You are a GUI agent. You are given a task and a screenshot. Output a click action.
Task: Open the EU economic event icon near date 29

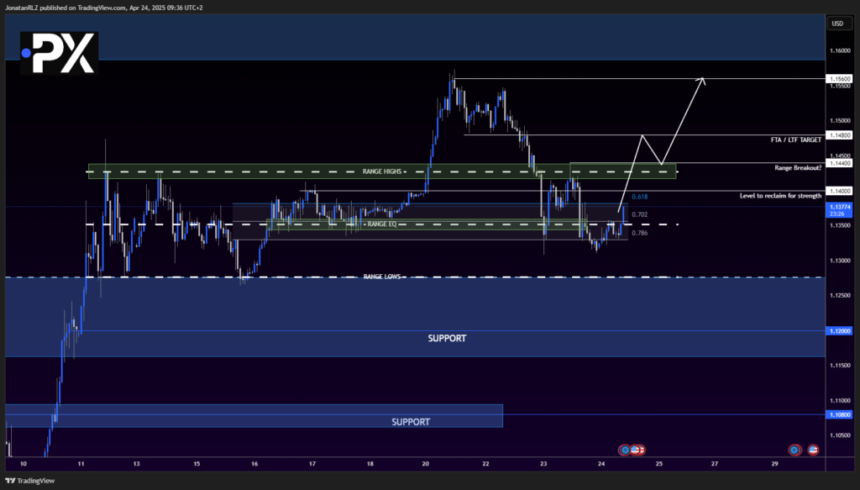tap(794, 450)
